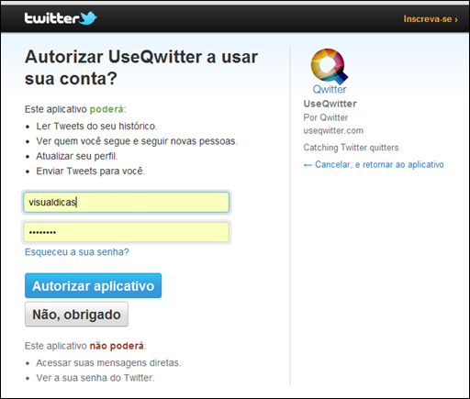Click the usequitter.com website text

click(333, 130)
